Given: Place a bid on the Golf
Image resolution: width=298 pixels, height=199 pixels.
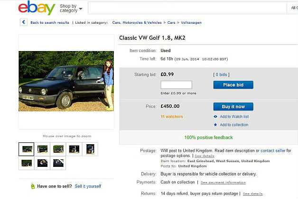Looking at the screenshot, I should tap(233, 85).
